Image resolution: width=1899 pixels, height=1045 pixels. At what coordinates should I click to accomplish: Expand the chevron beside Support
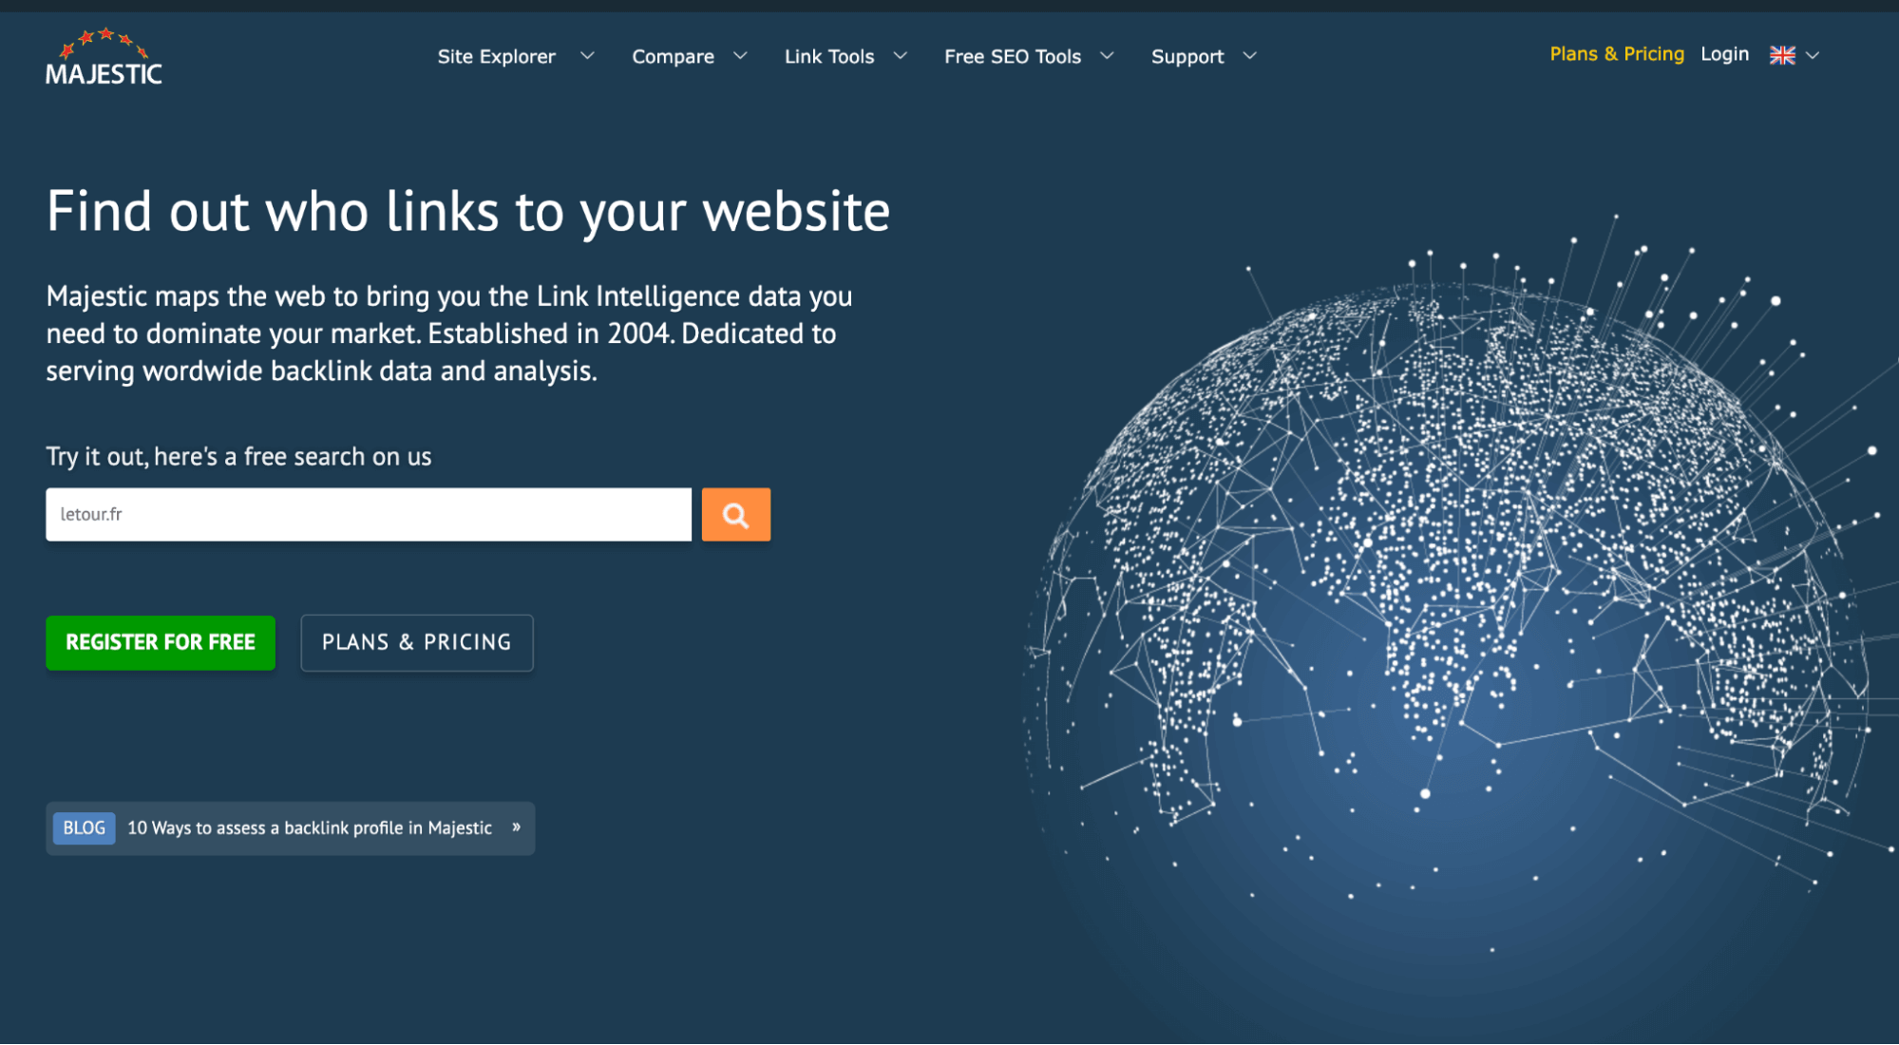1249,56
